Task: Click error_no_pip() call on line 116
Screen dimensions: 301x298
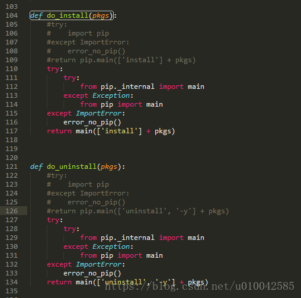Action: (x=92, y=123)
